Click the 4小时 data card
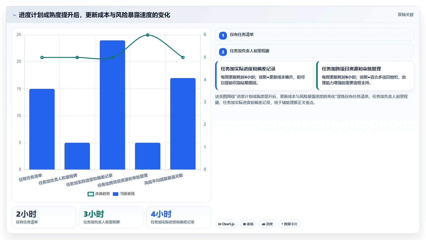Image resolution: width=426 pixels, height=240 pixels. 179,217
